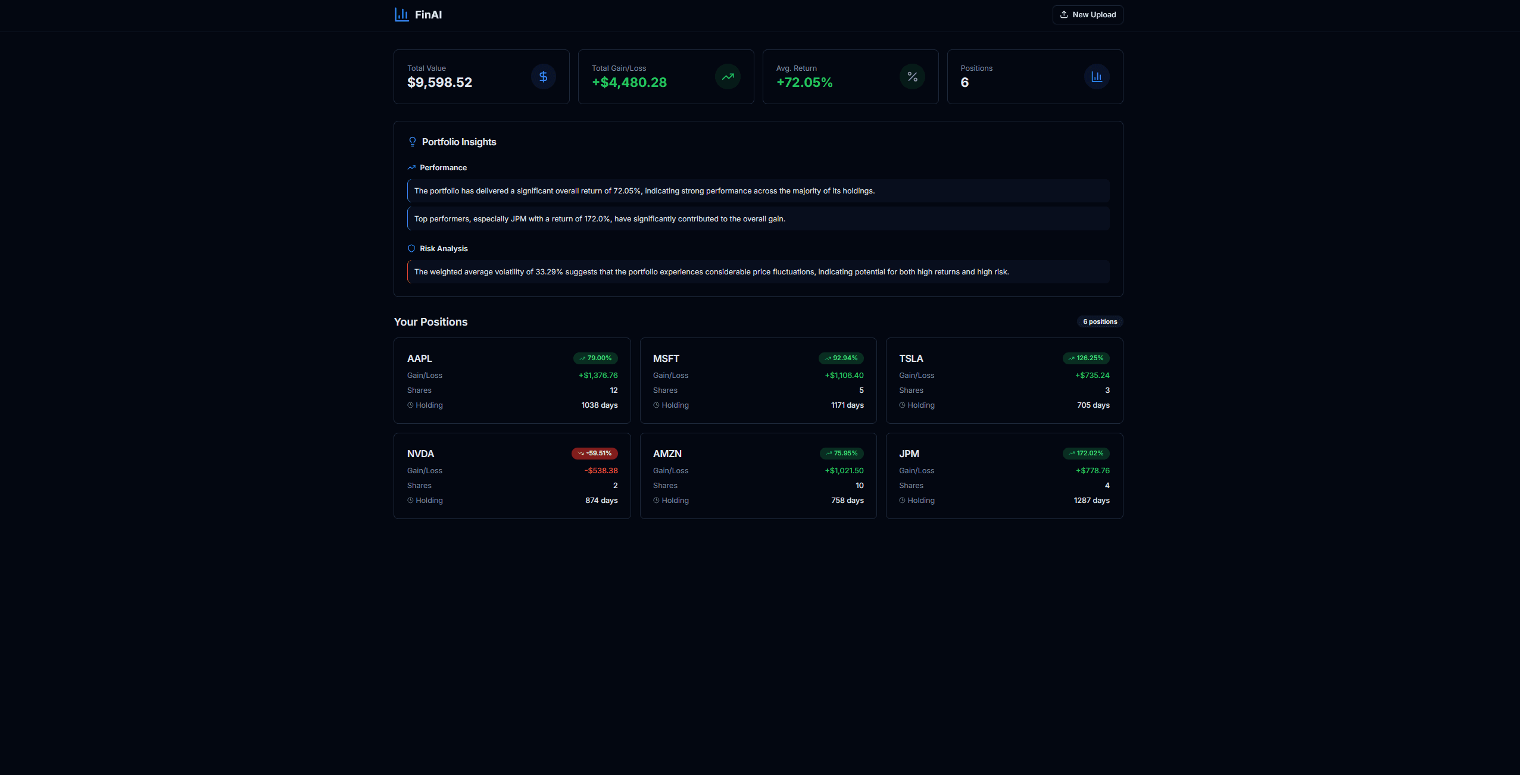Click the clock icon in the AAPL card

pos(410,405)
